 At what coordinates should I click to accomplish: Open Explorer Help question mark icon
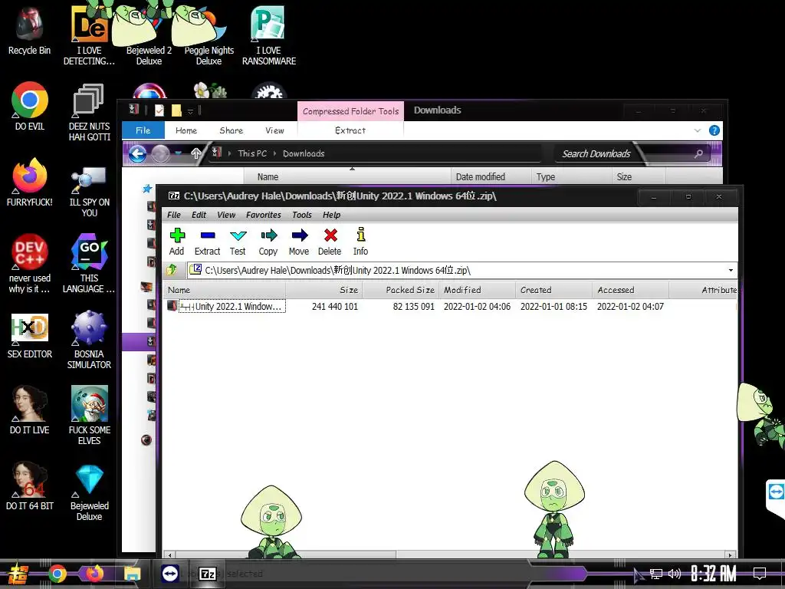point(714,130)
